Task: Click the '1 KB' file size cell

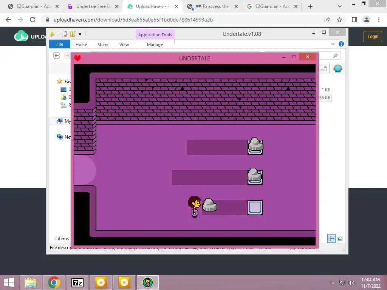Action: click(x=326, y=90)
